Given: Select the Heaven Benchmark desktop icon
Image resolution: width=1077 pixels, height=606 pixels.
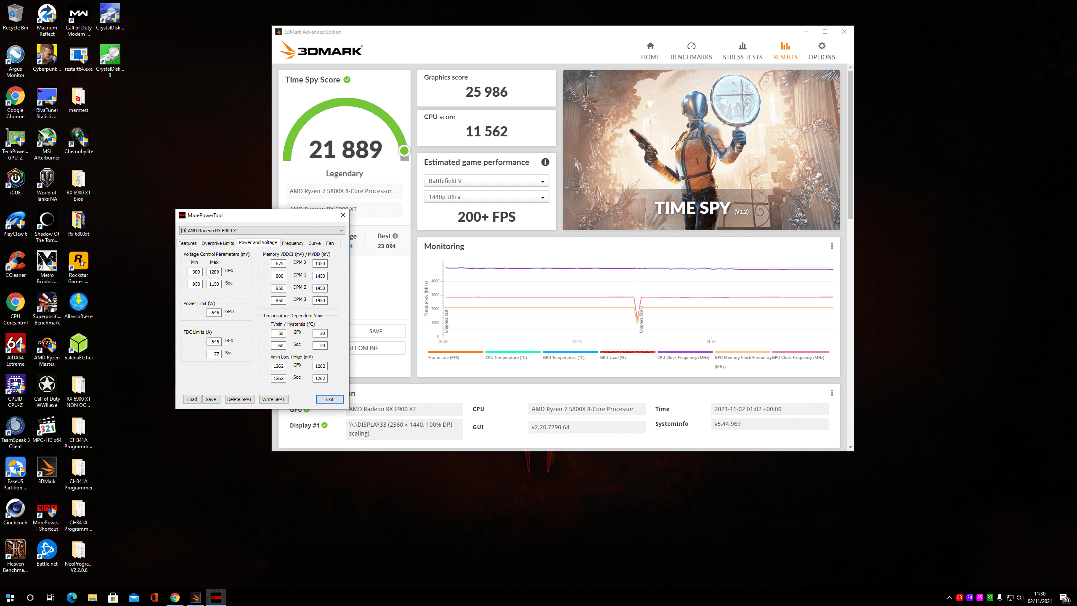Looking at the screenshot, I should coord(16,556).
